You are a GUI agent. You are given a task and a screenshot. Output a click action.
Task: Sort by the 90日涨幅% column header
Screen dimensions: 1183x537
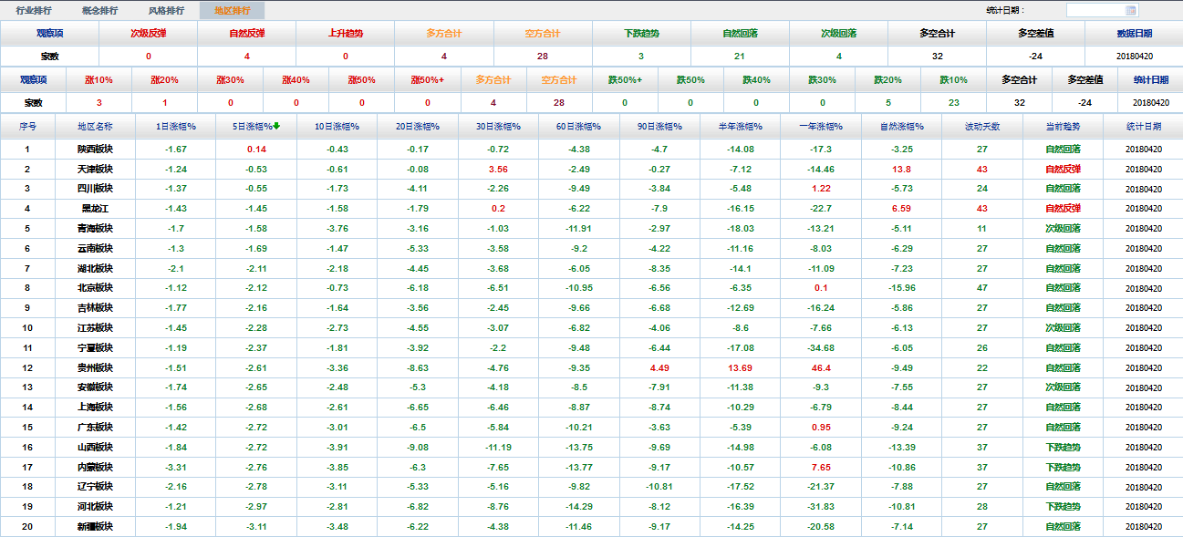click(659, 126)
